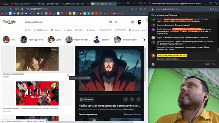
Task: Select the 'ghost in' suggestion chip
Action: coord(103,40)
